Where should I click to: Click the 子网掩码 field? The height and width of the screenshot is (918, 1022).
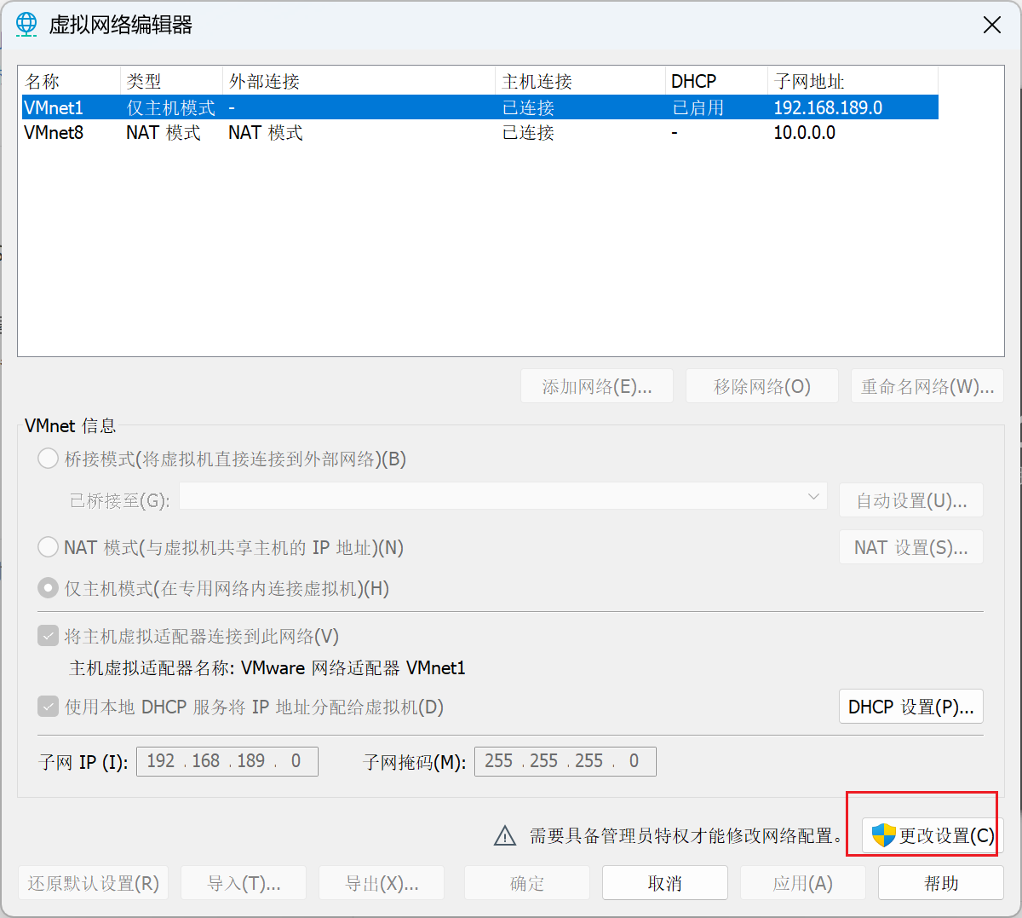(x=566, y=761)
